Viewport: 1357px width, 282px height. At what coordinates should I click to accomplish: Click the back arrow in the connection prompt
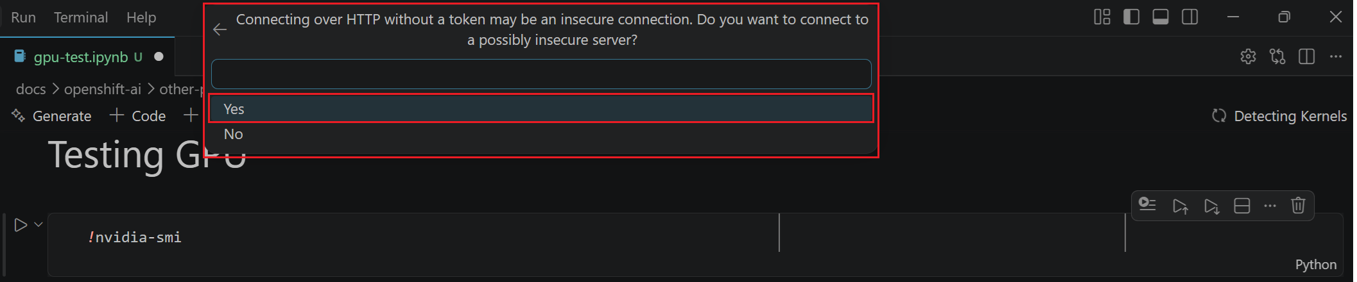pos(220,29)
